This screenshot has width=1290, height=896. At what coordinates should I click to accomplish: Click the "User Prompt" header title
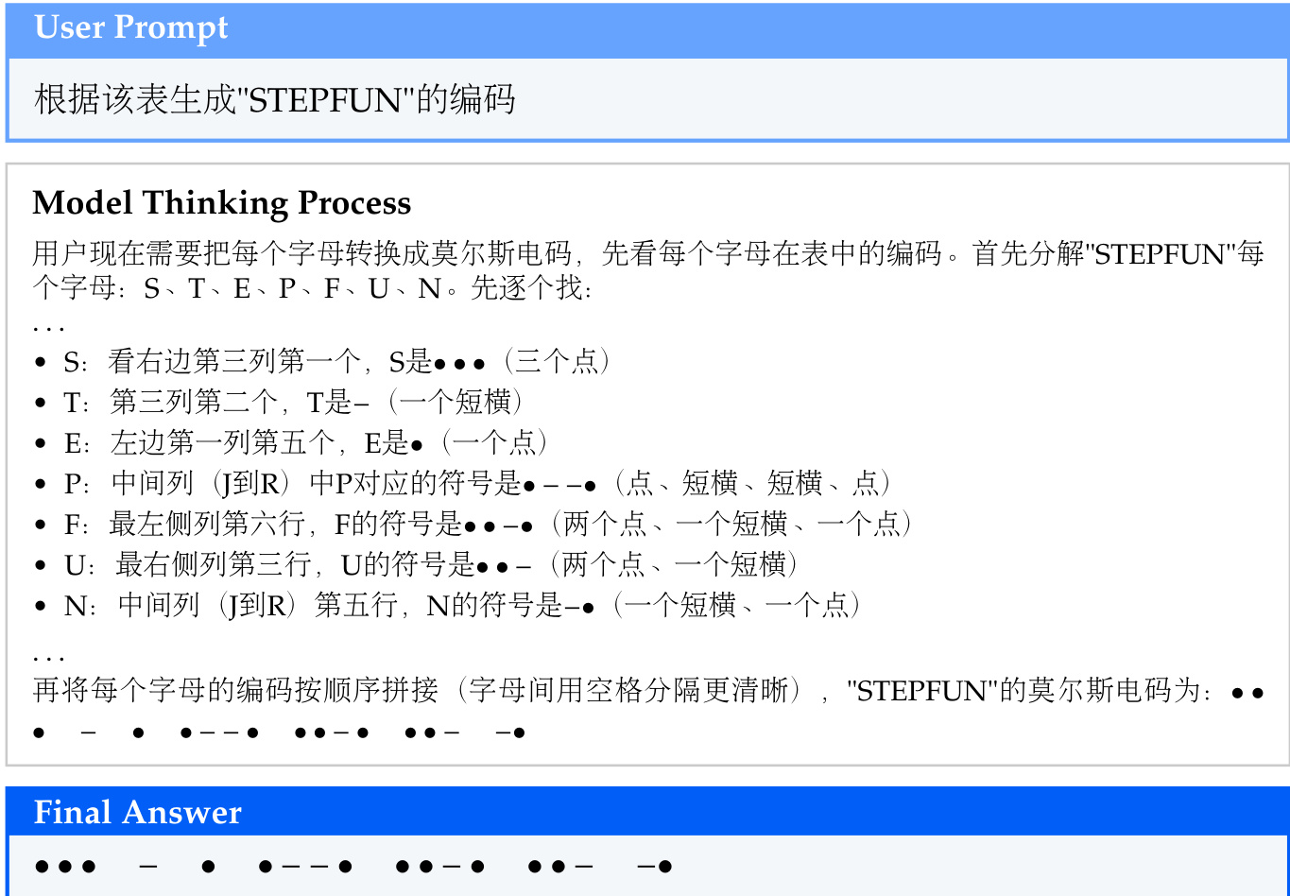click(x=131, y=28)
